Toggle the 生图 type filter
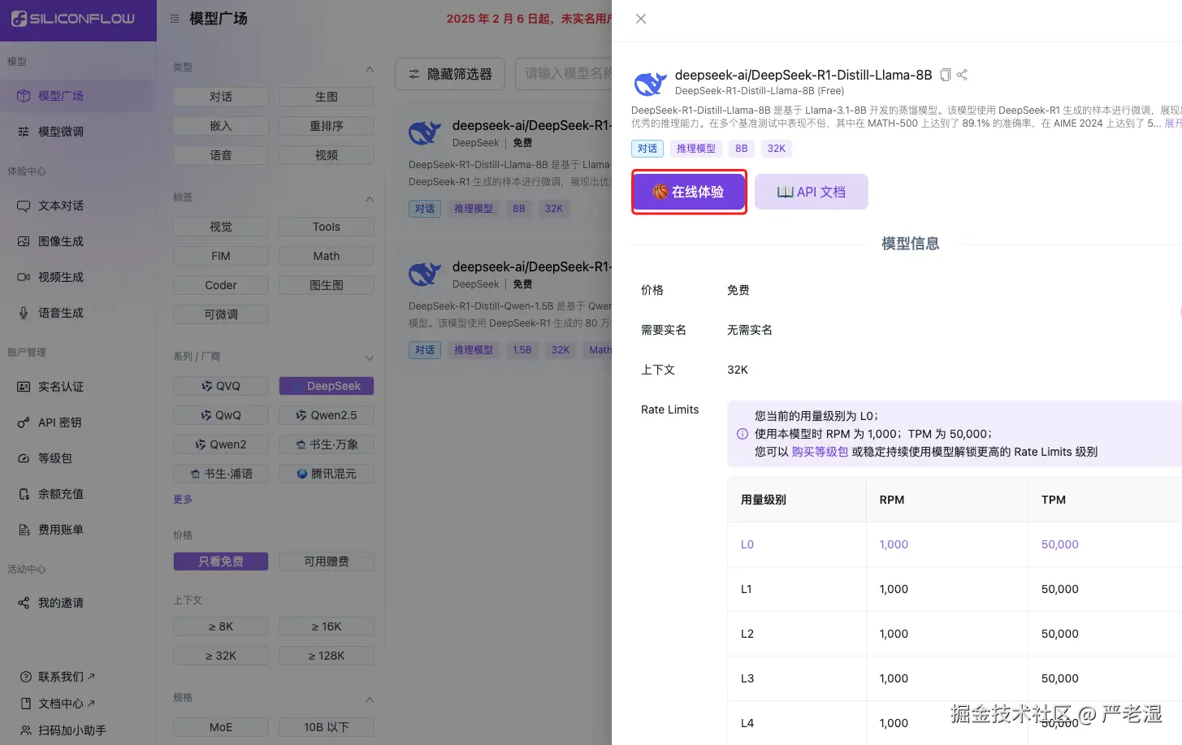The height and width of the screenshot is (745, 1182). [x=327, y=97]
